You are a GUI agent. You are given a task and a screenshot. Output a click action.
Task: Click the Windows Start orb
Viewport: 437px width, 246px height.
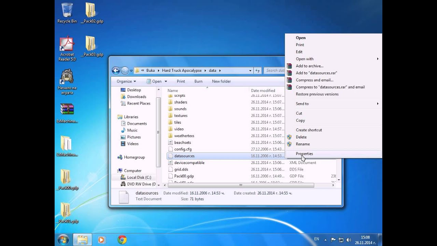(x=63, y=240)
